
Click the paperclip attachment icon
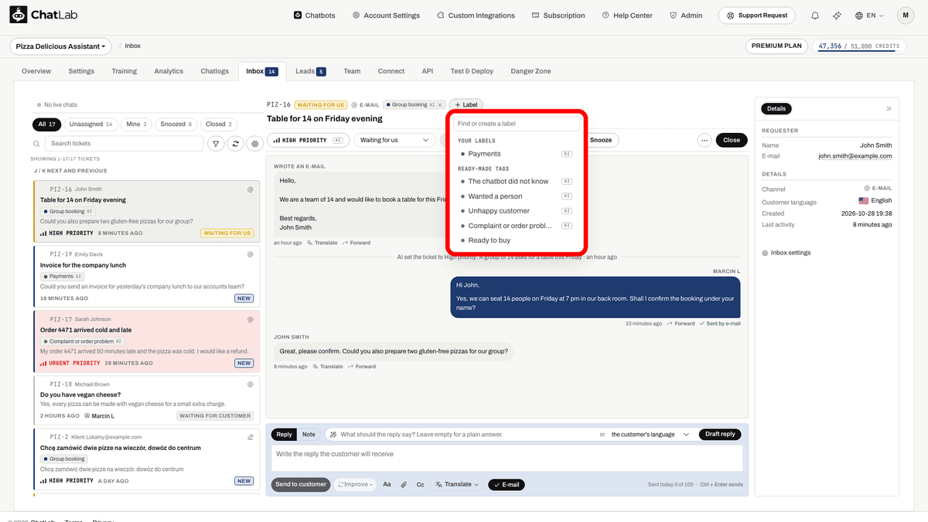point(403,485)
